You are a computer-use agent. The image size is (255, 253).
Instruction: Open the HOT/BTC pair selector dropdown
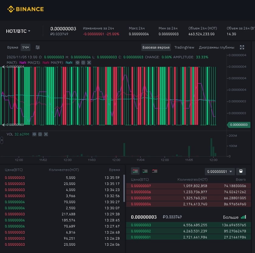(18, 31)
